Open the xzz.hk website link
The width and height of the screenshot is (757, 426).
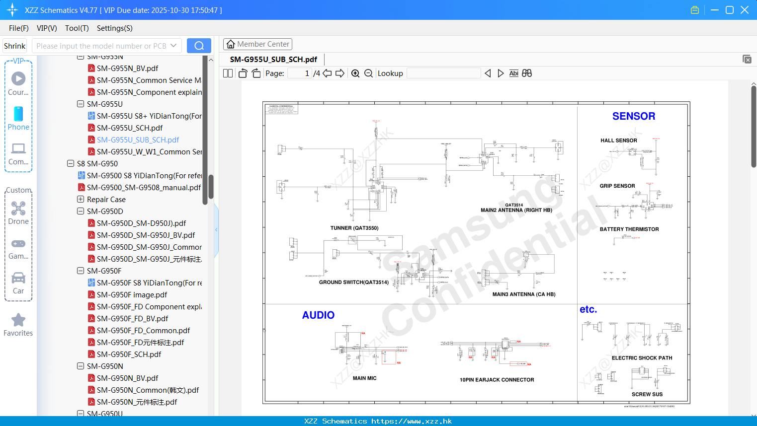pos(412,421)
